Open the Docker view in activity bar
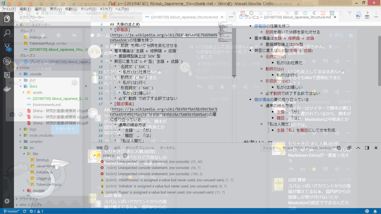This screenshot has width=381, height=214. [x=7, y=89]
